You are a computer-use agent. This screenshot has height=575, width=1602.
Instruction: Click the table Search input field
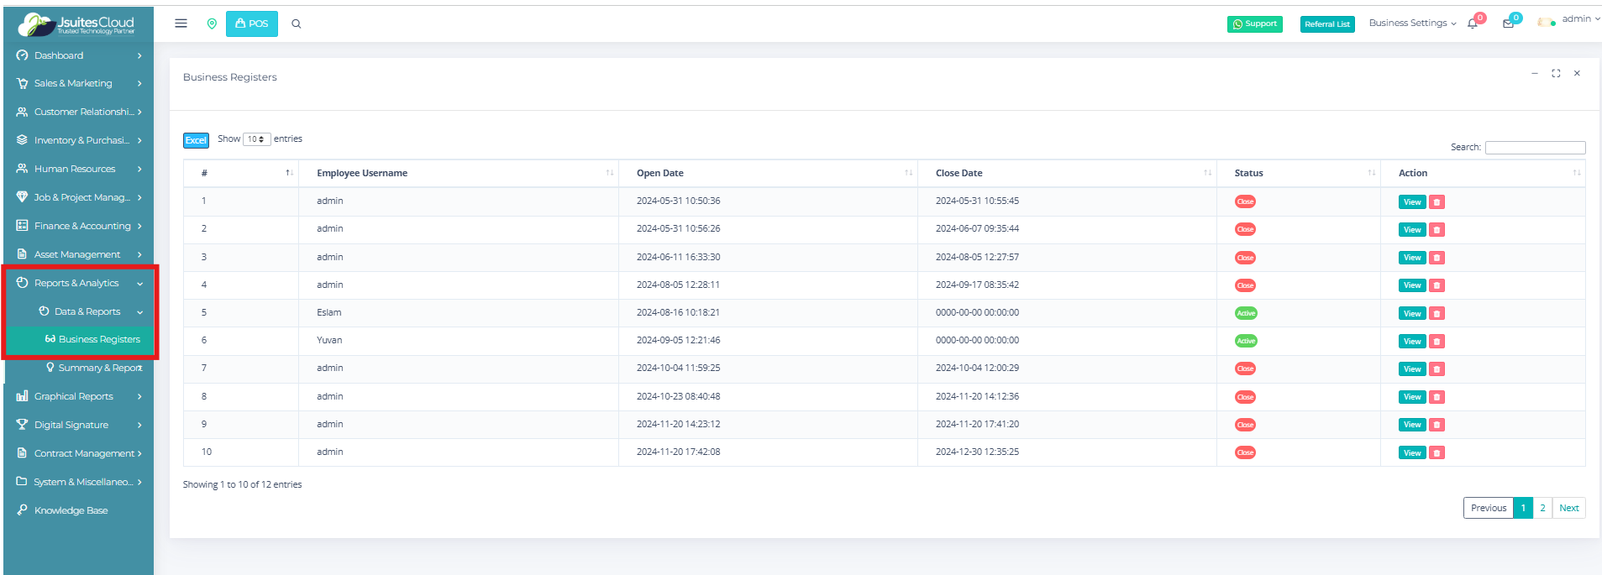tap(1535, 148)
